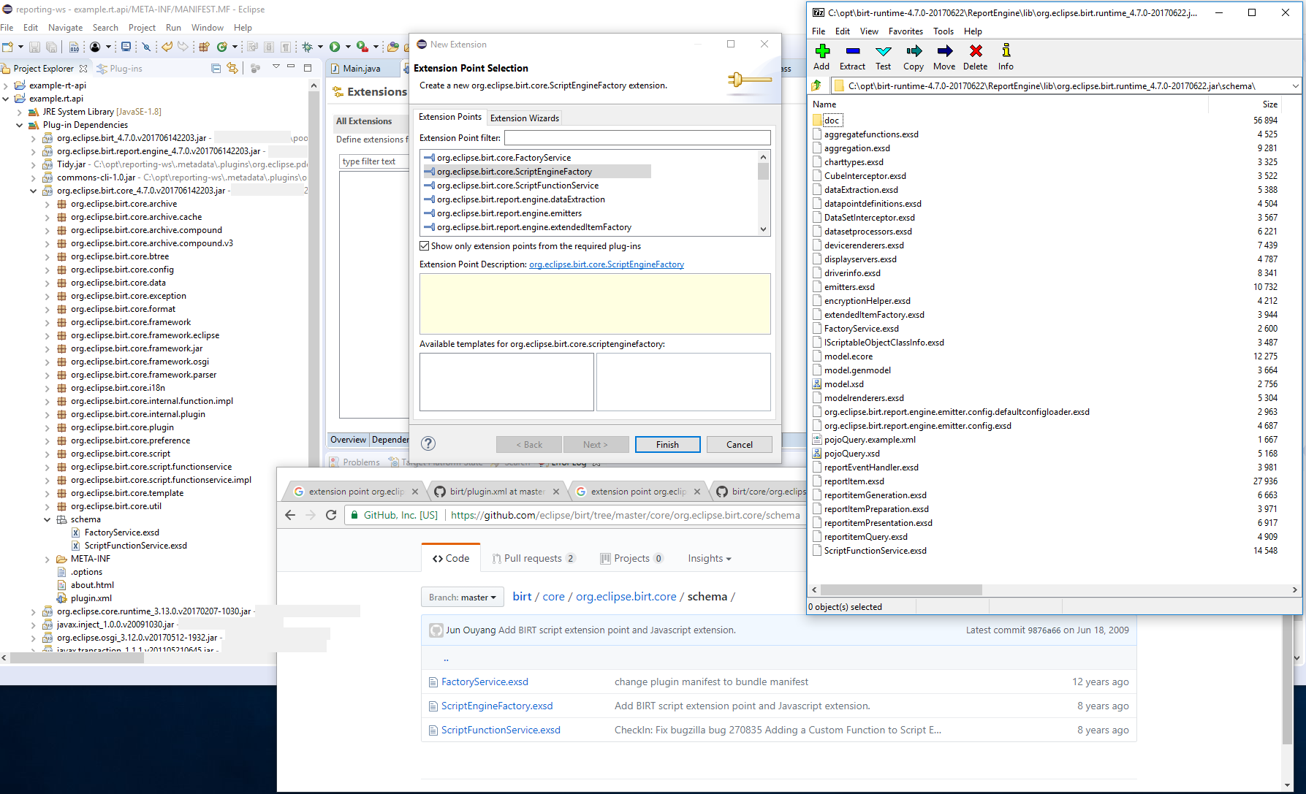Click the Test icon in 7-Zip
The width and height of the screenshot is (1306, 794).
click(x=884, y=50)
